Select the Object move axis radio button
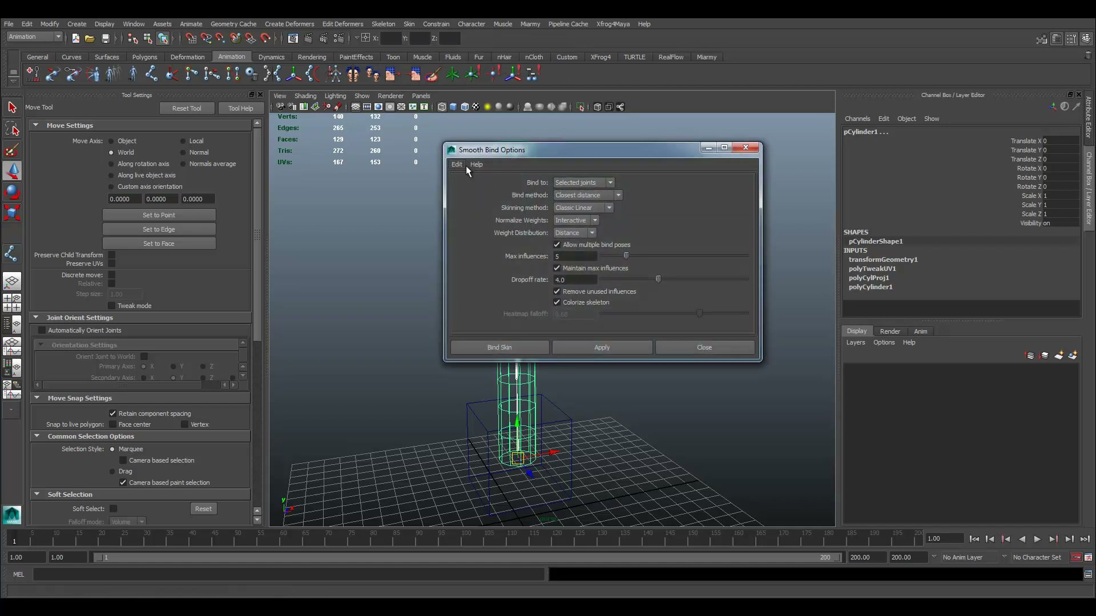Viewport: 1096px width, 616px height. [111, 141]
